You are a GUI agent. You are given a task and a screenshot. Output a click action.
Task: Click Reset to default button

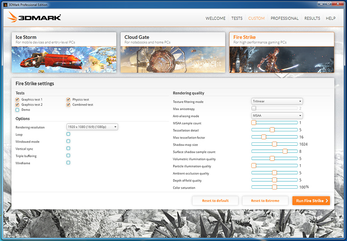(215, 201)
